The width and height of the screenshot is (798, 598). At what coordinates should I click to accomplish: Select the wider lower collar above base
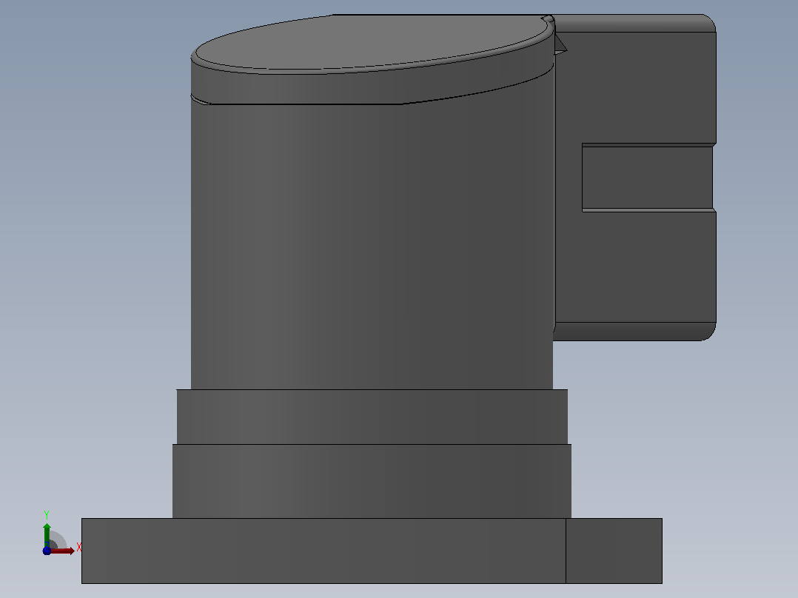click(x=372, y=481)
